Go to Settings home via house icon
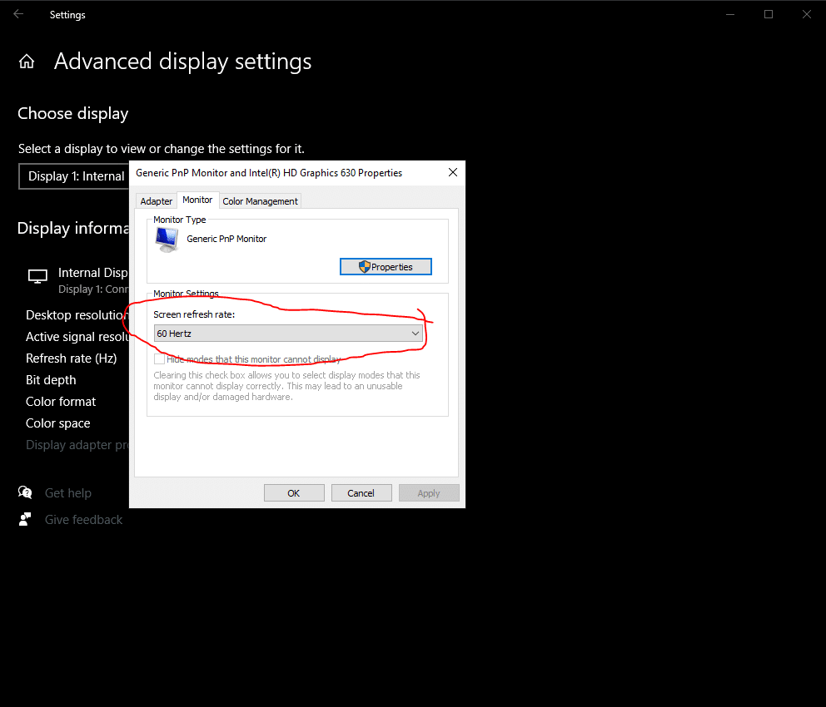The image size is (826, 707). tap(27, 62)
